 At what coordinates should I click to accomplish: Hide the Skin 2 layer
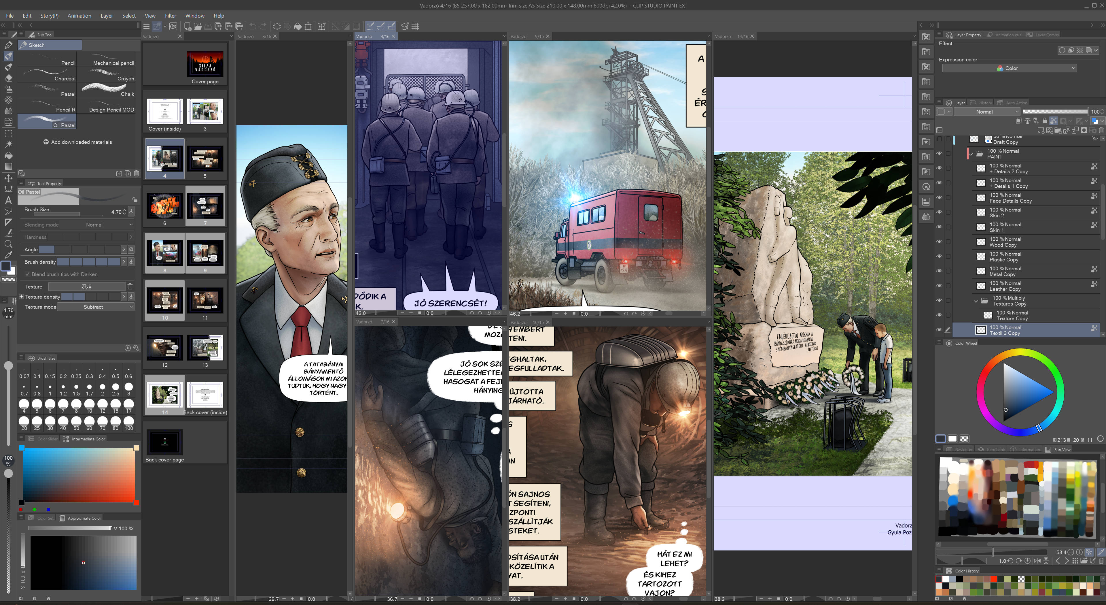tap(939, 212)
